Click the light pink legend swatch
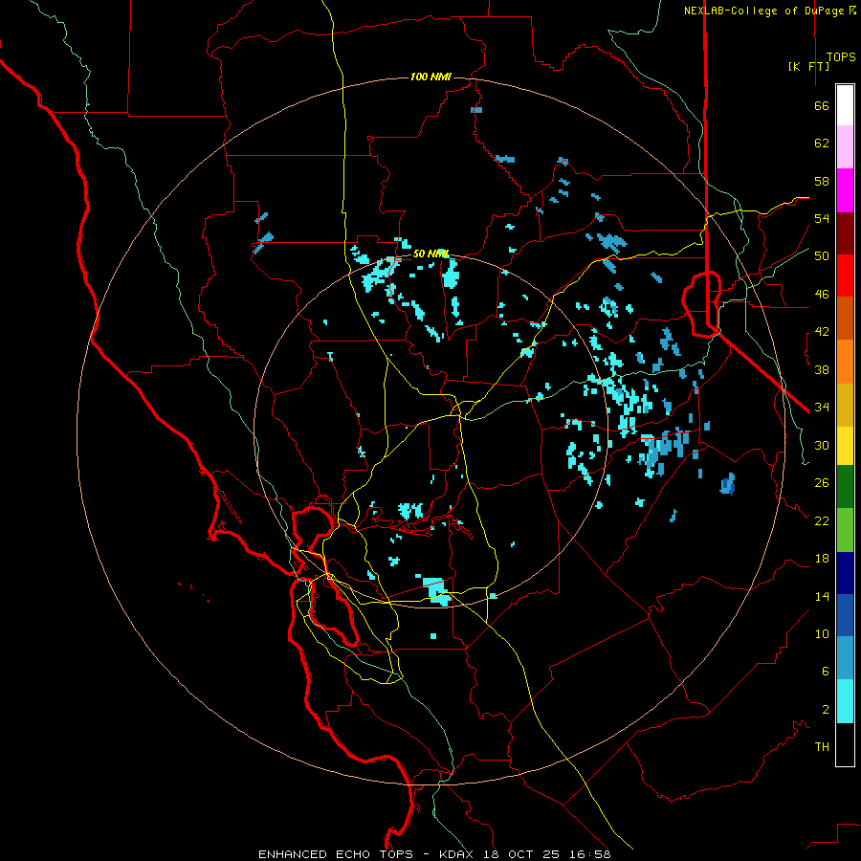The width and height of the screenshot is (861, 861). (x=845, y=146)
